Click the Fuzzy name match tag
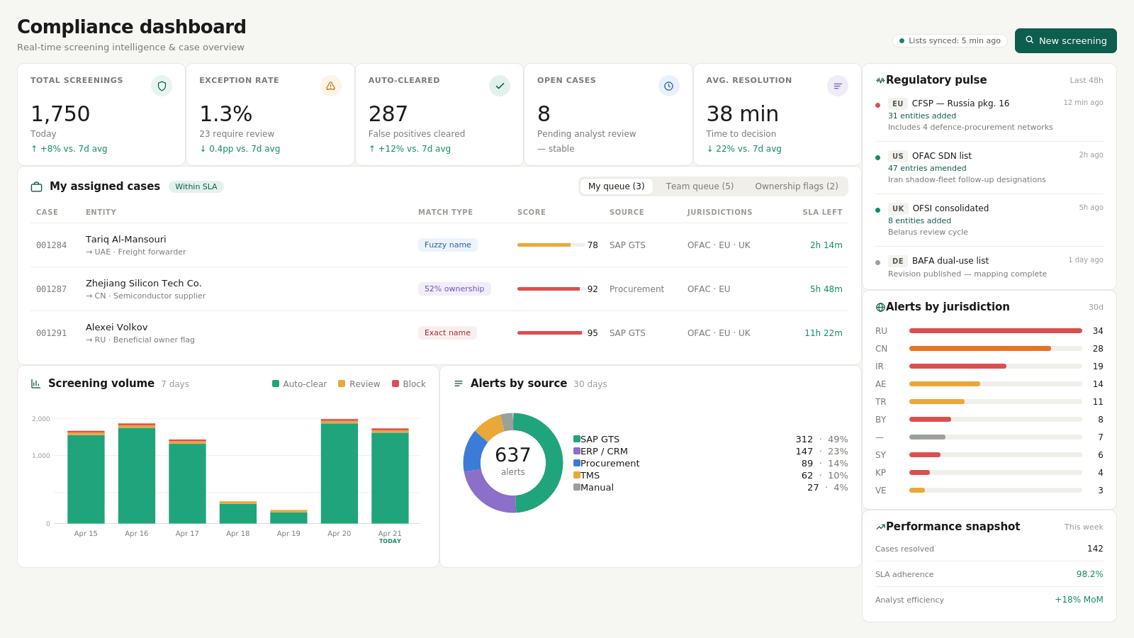The image size is (1134, 638). 448,245
